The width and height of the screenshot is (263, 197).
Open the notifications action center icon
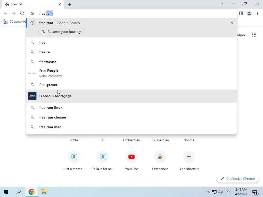255,192
